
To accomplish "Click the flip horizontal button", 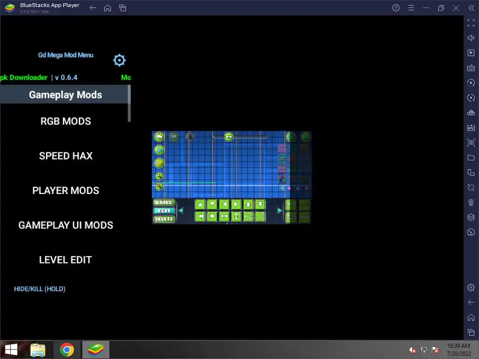I will tap(224, 216).
